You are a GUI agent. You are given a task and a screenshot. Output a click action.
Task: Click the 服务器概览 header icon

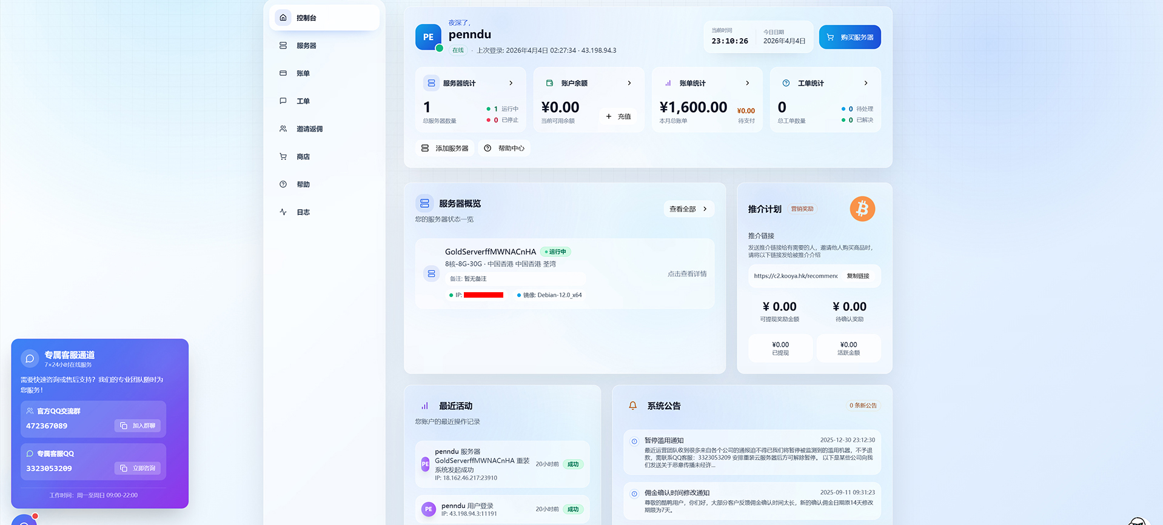pyautogui.click(x=424, y=204)
